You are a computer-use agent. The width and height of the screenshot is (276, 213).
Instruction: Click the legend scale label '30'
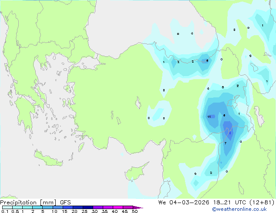point(94,211)
